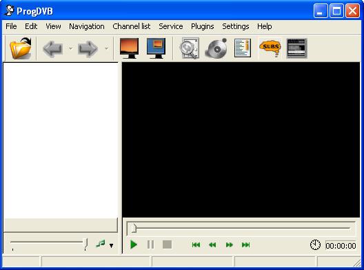Start recording with the disc icon
The image size is (364, 270).
click(x=216, y=48)
